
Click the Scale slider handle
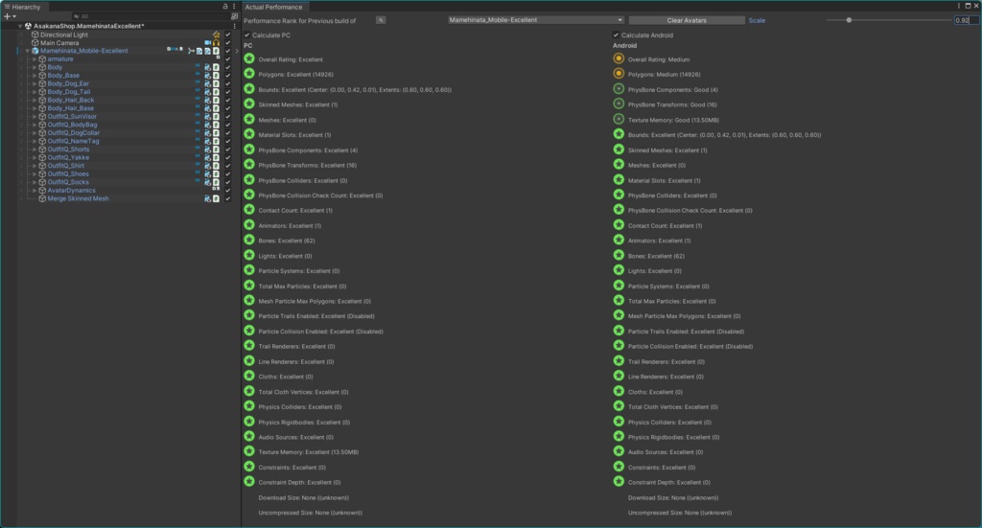pos(849,19)
